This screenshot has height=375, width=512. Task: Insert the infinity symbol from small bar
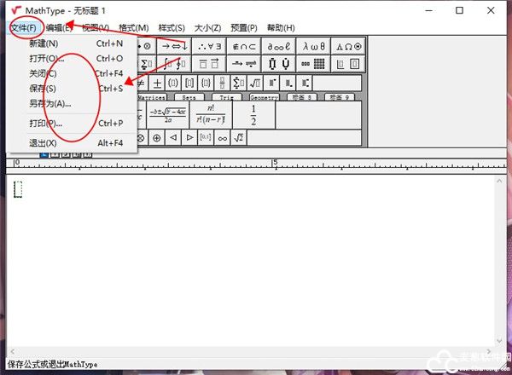(222, 137)
